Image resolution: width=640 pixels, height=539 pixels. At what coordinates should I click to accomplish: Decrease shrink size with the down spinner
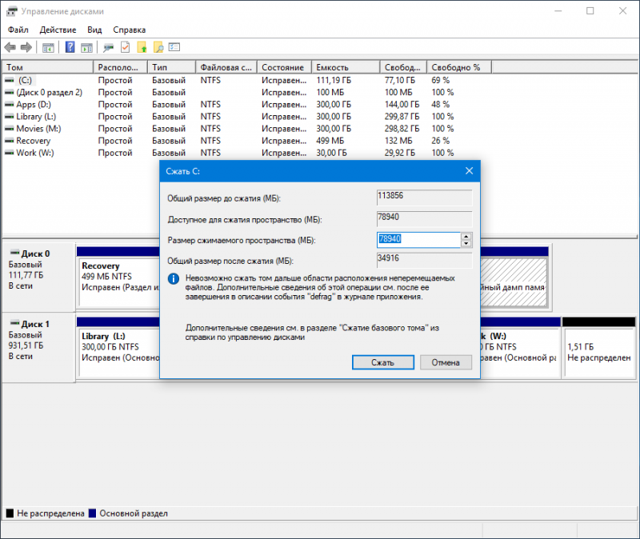[466, 244]
